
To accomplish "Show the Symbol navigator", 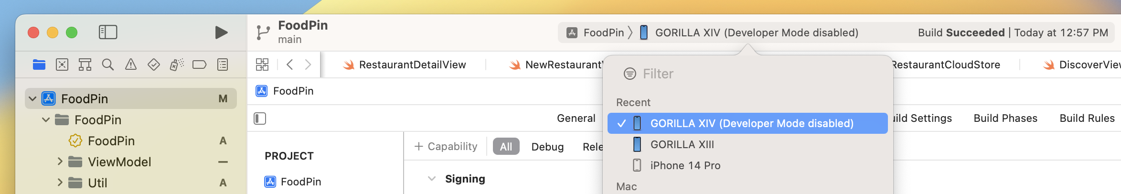I will pyautogui.click(x=85, y=65).
